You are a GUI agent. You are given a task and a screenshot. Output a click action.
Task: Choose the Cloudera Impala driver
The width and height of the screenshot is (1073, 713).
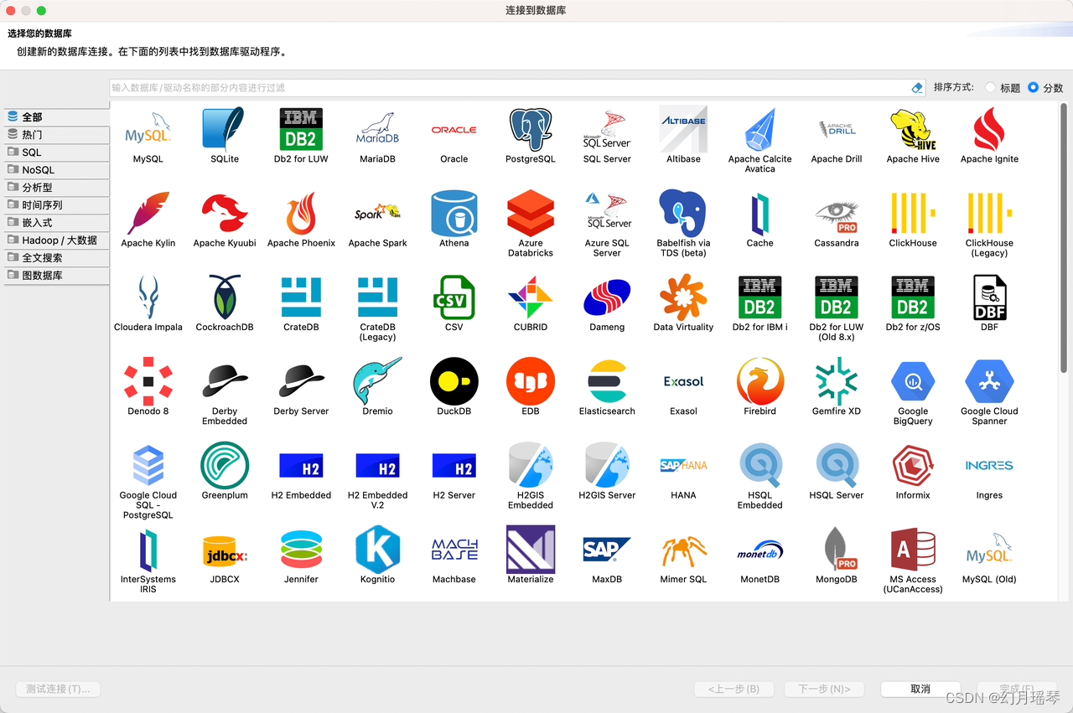[148, 304]
